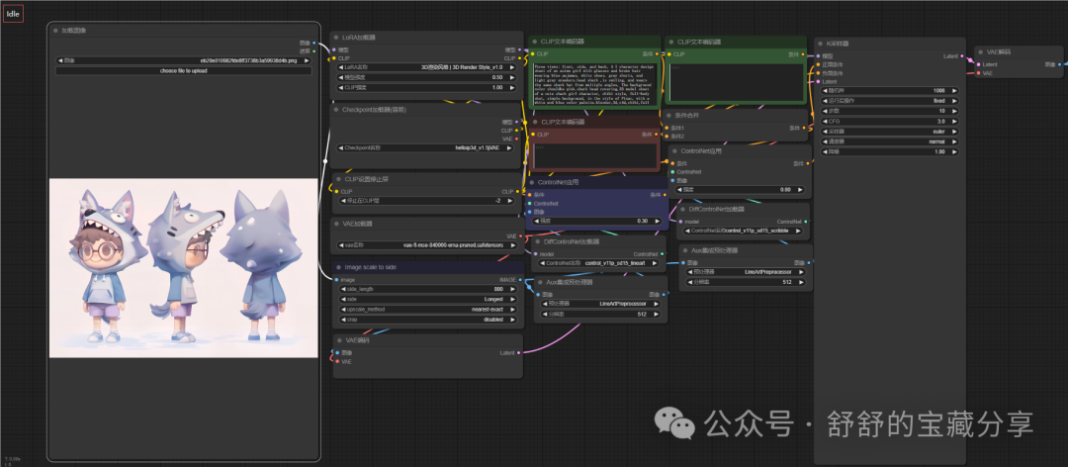This screenshot has height=467, width=1068.
Task: Click the CFG value field showing 3.0
Action: tap(888, 121)
